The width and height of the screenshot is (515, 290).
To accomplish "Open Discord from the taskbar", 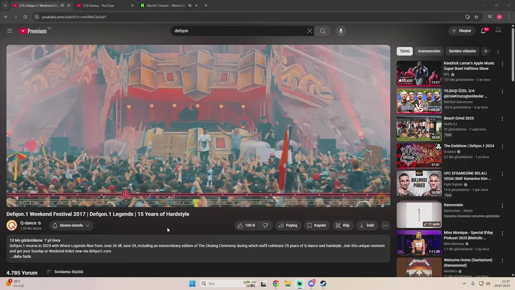I will [x=311, y=284].
